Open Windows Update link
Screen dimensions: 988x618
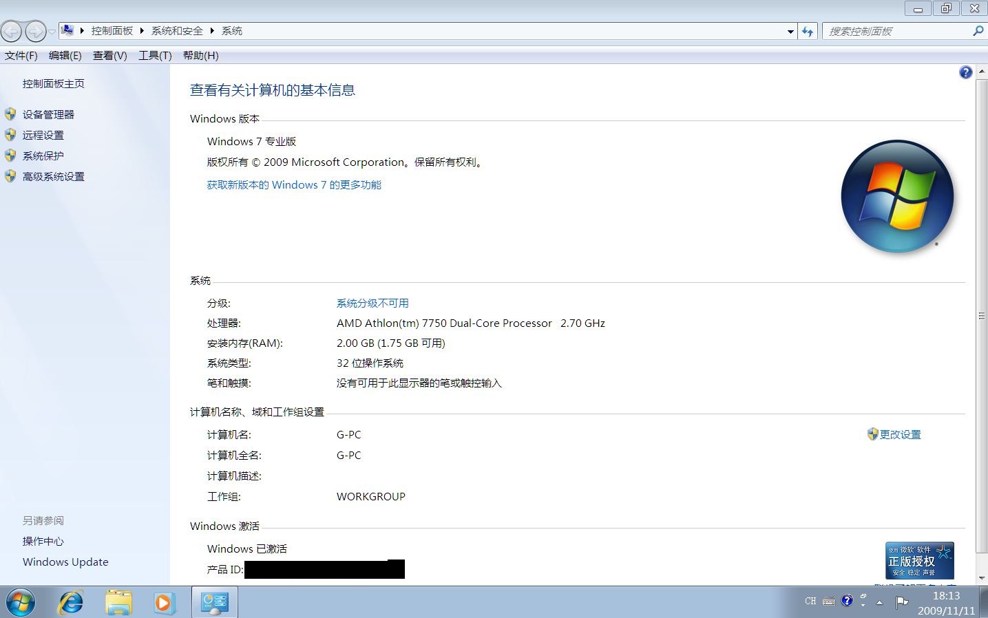(x=65, y=562)
